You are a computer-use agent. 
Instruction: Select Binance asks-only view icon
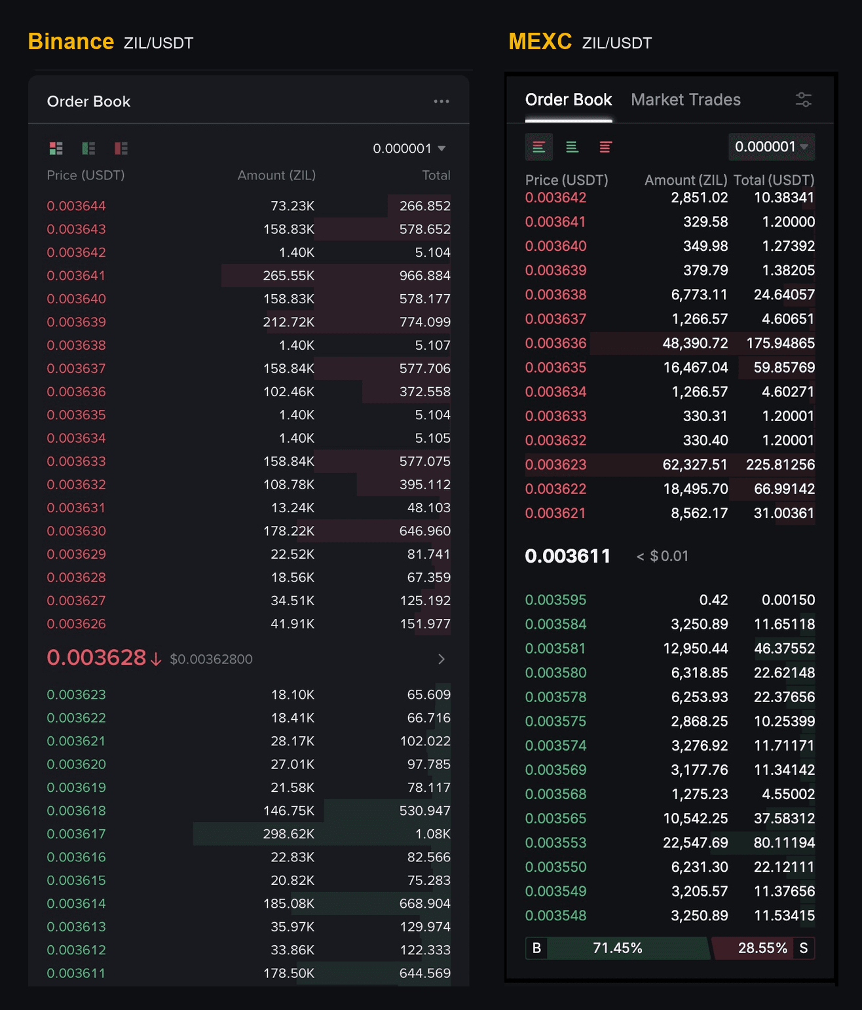121,149
